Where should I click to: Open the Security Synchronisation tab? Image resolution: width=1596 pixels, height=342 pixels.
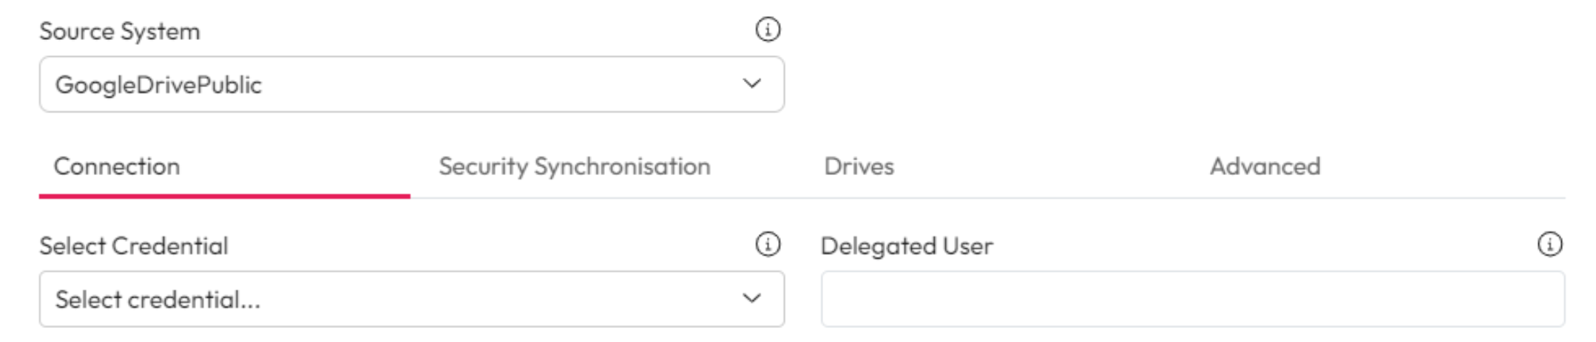(x=574, y=166)
